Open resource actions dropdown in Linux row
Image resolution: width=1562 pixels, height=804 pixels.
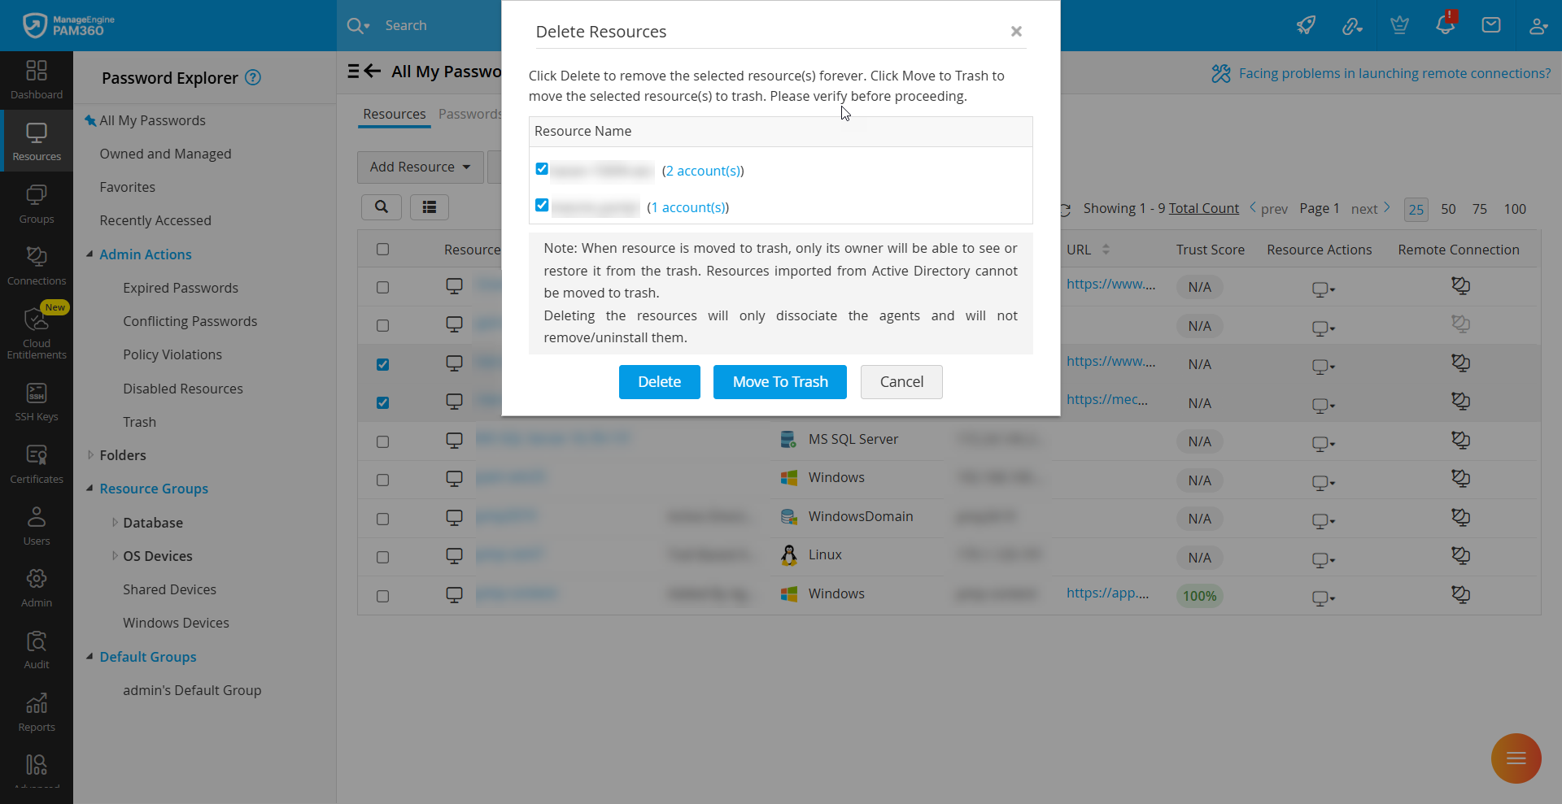(1324, 559)
